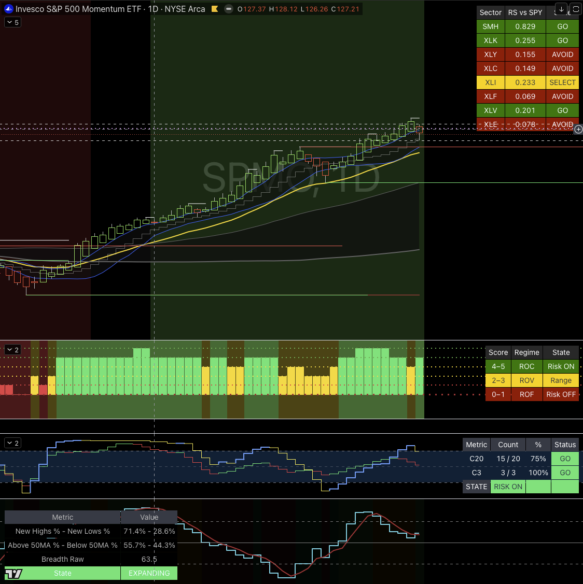Click the Invesco symbol logo icon
Screen dimensions: 583x584
coord(9,9)
